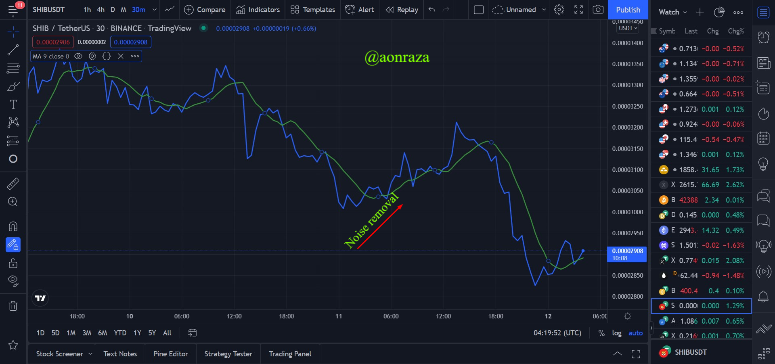775x364 pixels.
Task: Open the economic calendar panel
Action: pos(763,138)
